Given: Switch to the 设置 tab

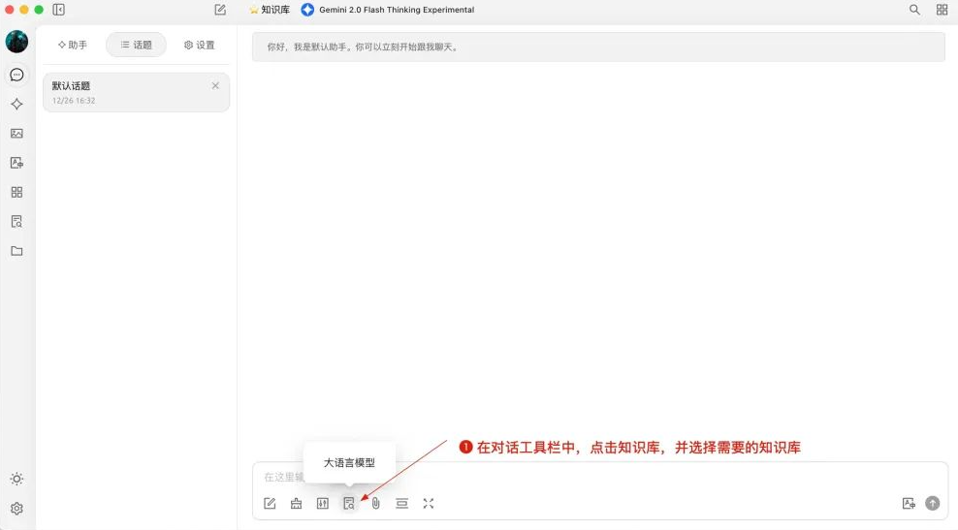Looking at the screenshot, I should coord(199,45).
